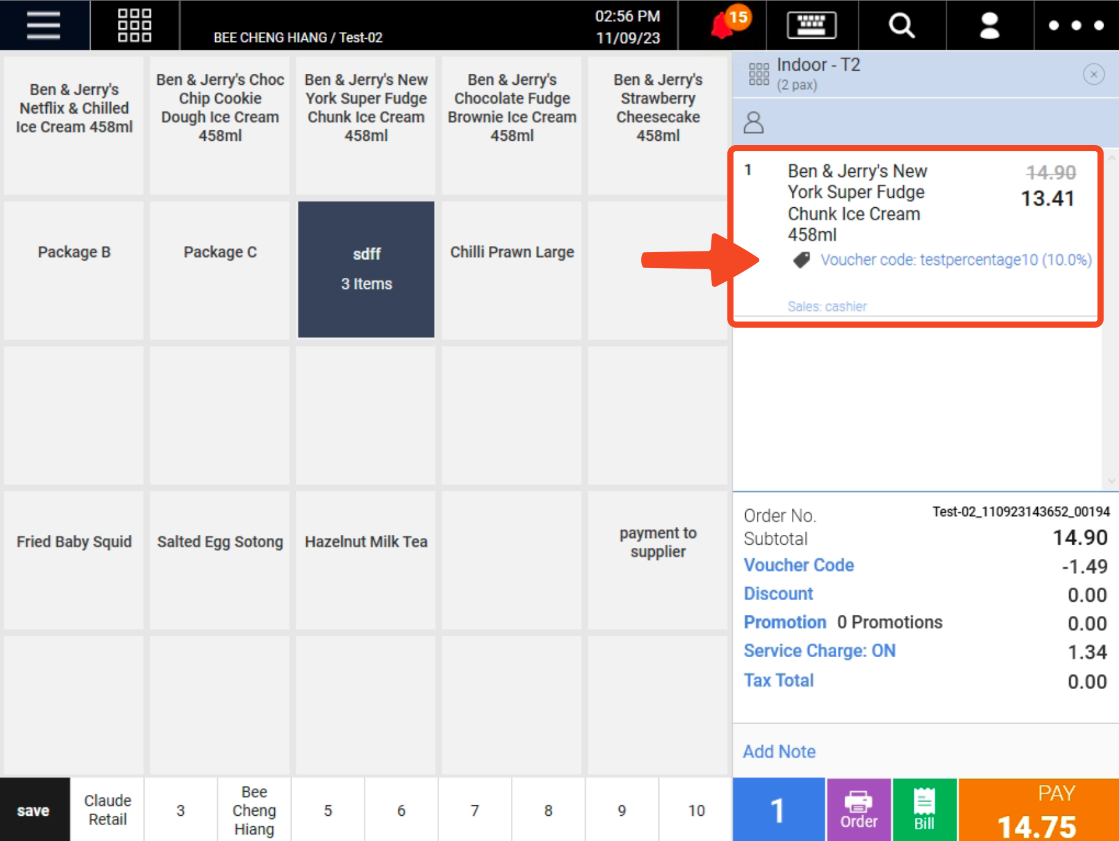
Task: Add Fried Baby Squid item
Action: coord(74,559)
